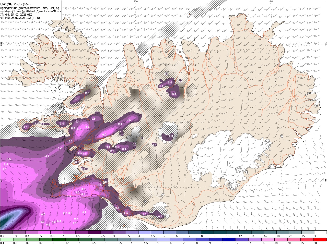The image size is (327, 245).
Task: Select the light pink lower legend swatch between 16 and 18
Action: [x=268, y=239]
